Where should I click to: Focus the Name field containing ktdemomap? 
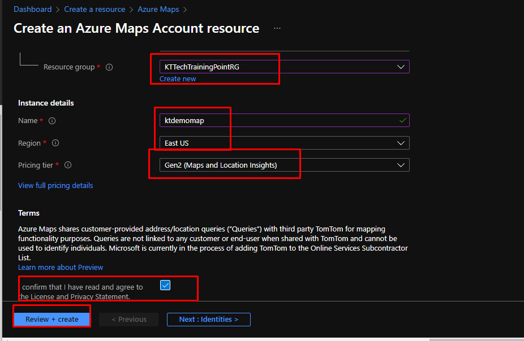pyautogui.click(x=285, y=120)
